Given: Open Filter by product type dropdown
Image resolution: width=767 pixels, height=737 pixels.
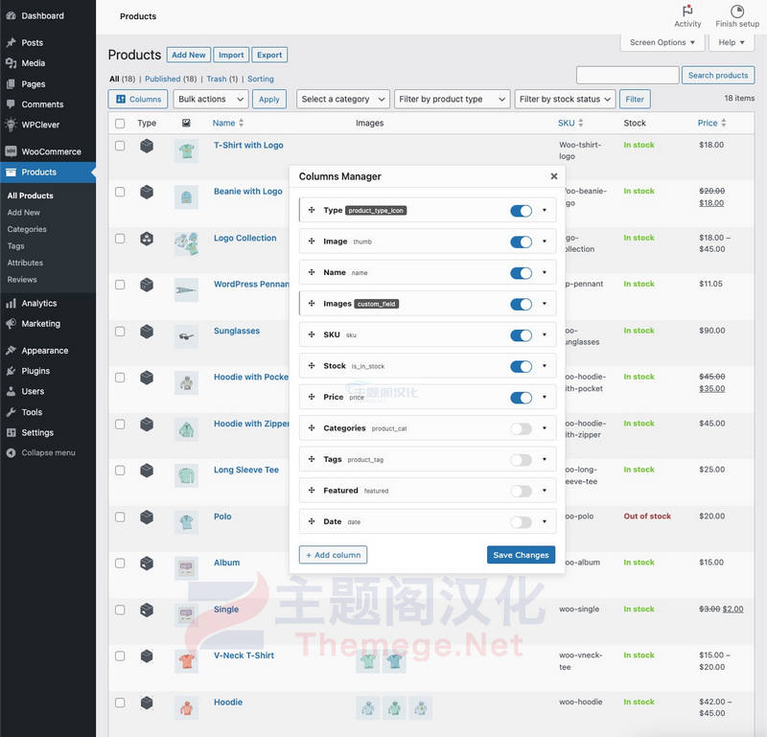Looking at the screenshot, I should pyautogui.click(x=452, y=100).
